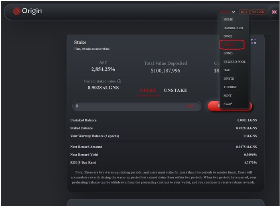Click Total Value Deposited $100,187,996

[165, 71]
